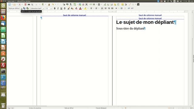Click the text 'Sous-titre du dépliant'
This screenshot has width=194, height=109.
point(130,28)
